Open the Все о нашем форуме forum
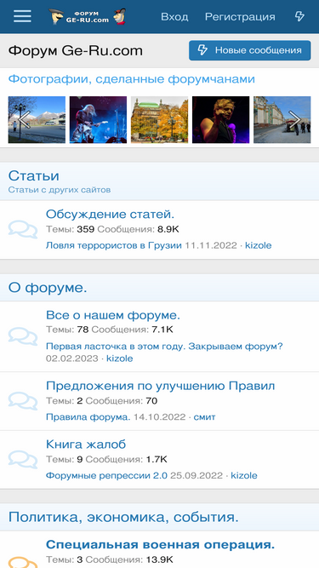This screenshot has width=319, height=568. [113, 315]
